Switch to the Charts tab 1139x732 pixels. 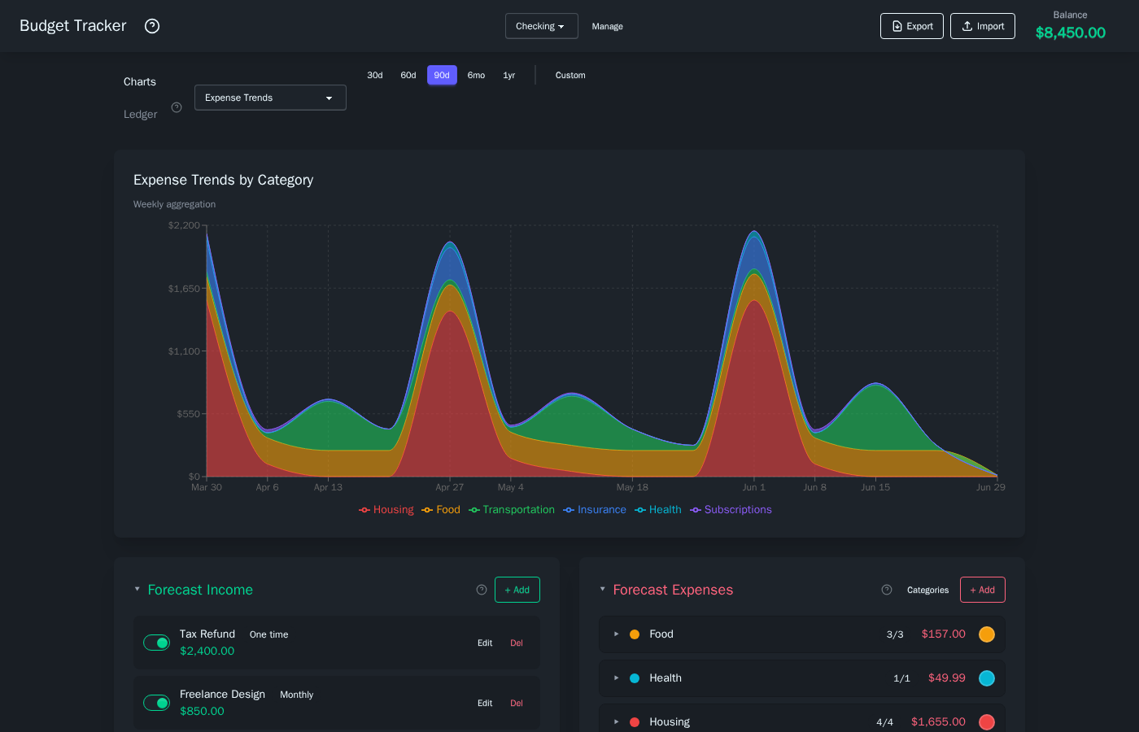point(140,82)
